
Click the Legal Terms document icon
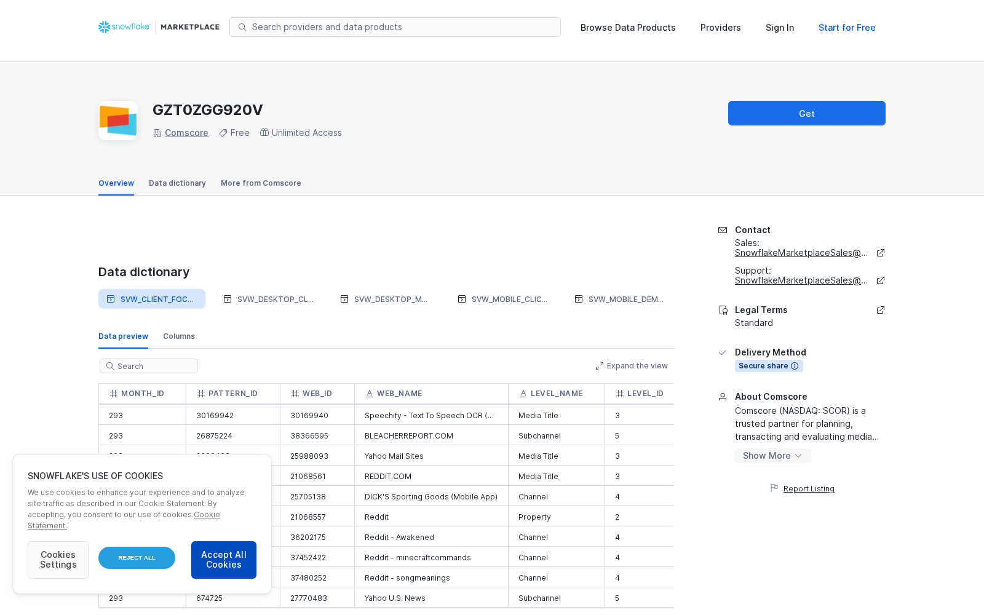[723, 310]
